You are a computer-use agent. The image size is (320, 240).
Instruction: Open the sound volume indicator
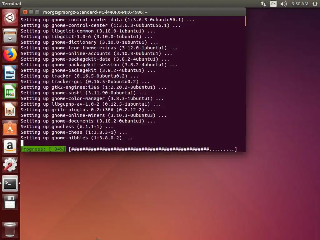tap(283, 4)
